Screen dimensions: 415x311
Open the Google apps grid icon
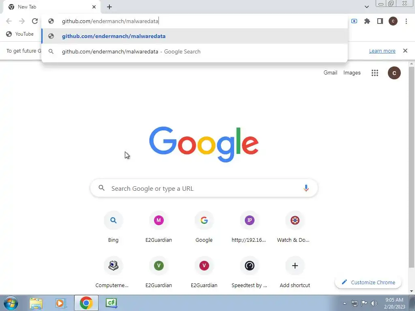point(374,73)
